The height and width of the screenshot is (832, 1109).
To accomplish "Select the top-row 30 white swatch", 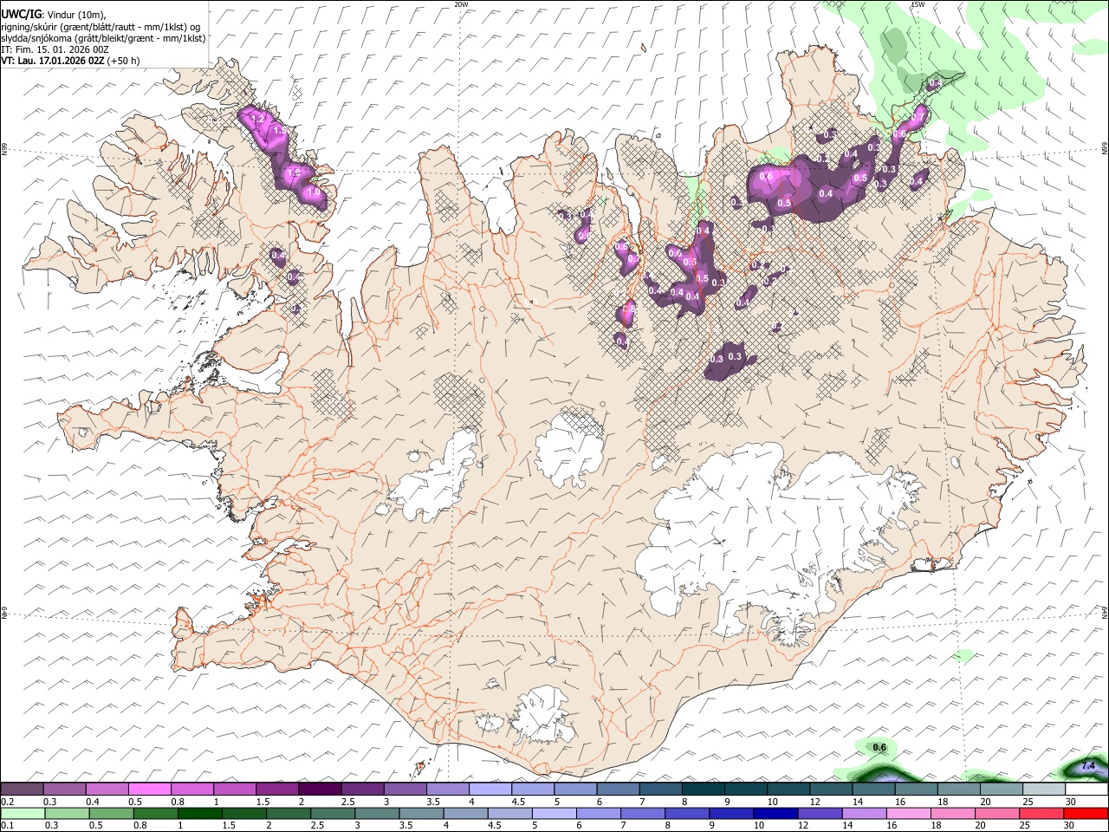I will tap(1087, 790).
